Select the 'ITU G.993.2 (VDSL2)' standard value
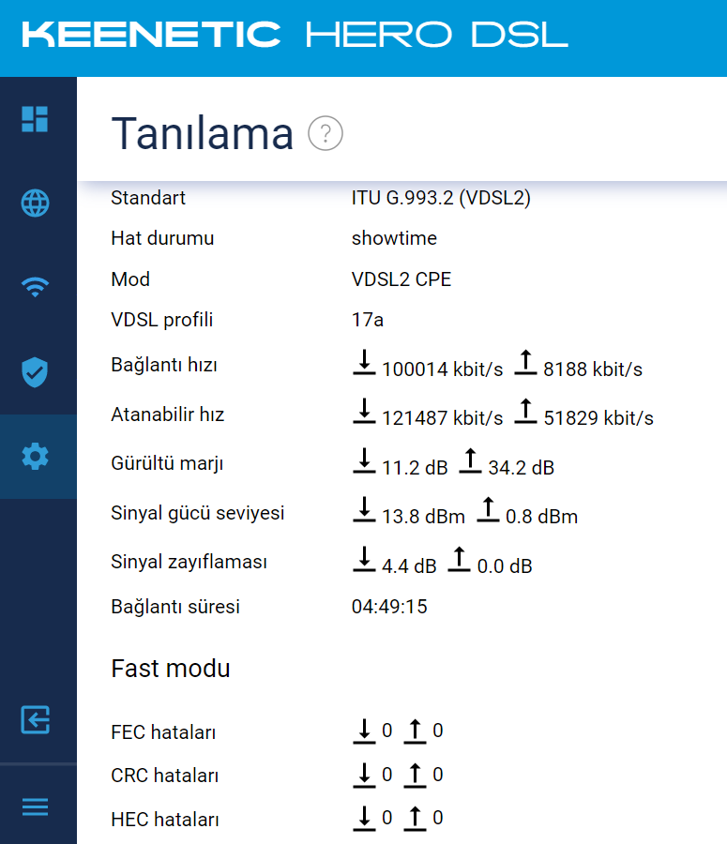The width and height of the screenshot is (727, 844). coord(441,198)
